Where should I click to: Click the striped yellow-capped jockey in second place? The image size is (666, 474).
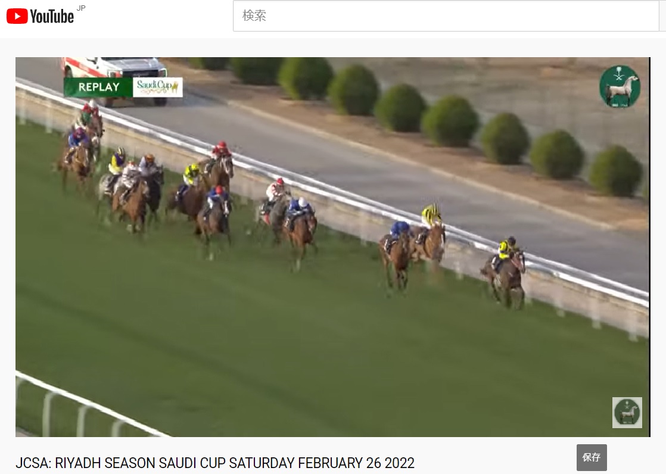[x=431, y=216]
